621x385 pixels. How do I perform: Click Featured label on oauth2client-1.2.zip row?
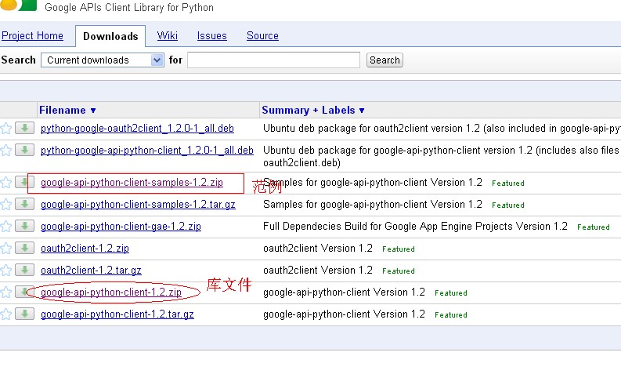click(399, 249)
